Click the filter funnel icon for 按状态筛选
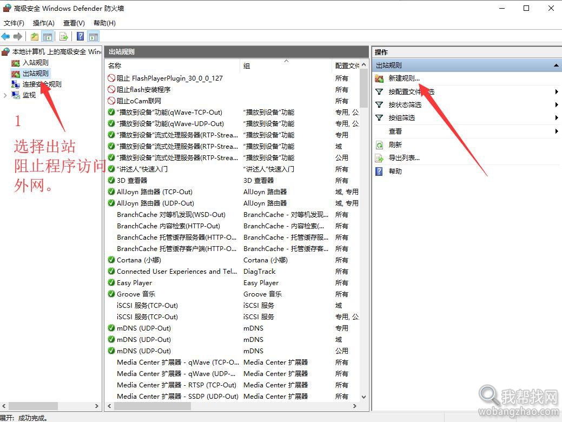Screen dimensions: 562x422 click(x=379, y=105)
